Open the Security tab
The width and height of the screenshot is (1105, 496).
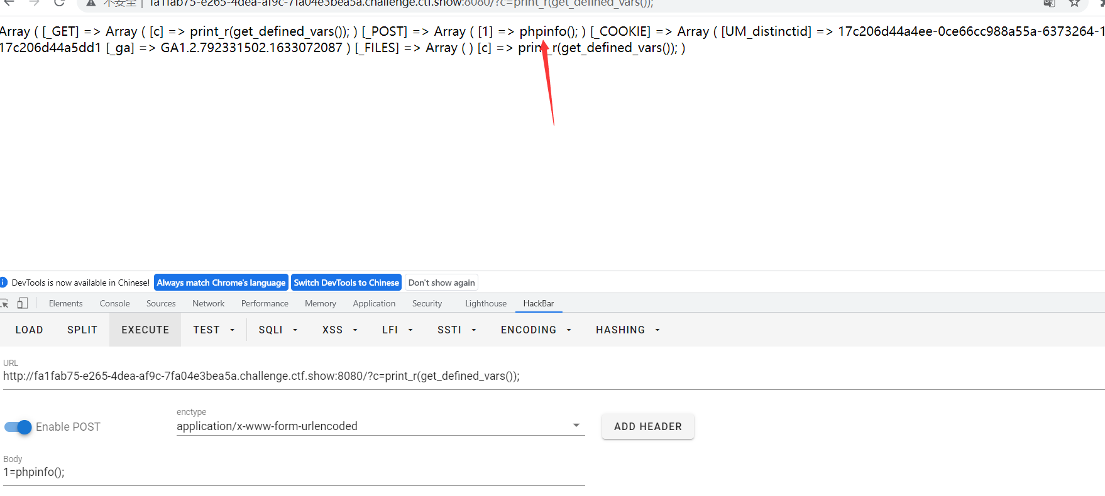[x=427, y=303]
